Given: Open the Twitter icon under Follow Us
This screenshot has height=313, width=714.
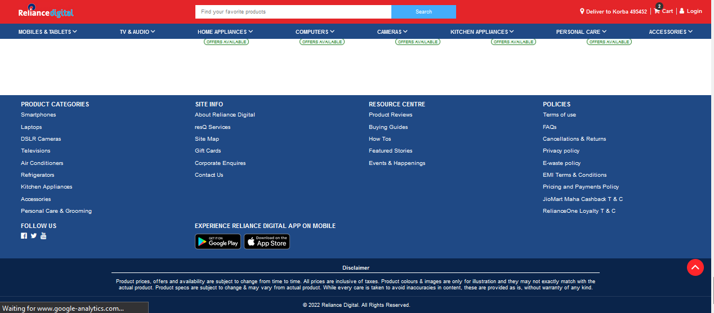Looking at the screenshot, I should (34, 236).
